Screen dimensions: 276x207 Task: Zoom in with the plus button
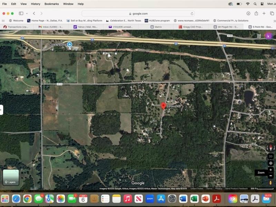[270, 170]
